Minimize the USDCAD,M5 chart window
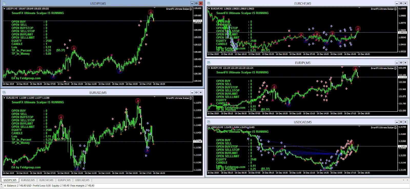Viewport: 410px width, 189px height. [397, 122]
